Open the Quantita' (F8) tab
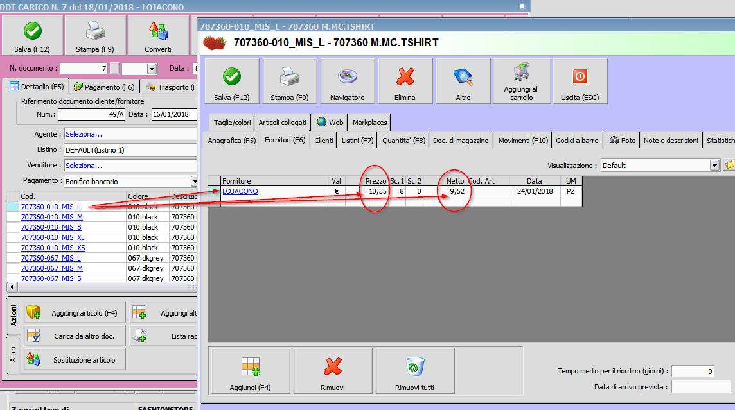This screenshot has height=410, width=735. point(403,140)
